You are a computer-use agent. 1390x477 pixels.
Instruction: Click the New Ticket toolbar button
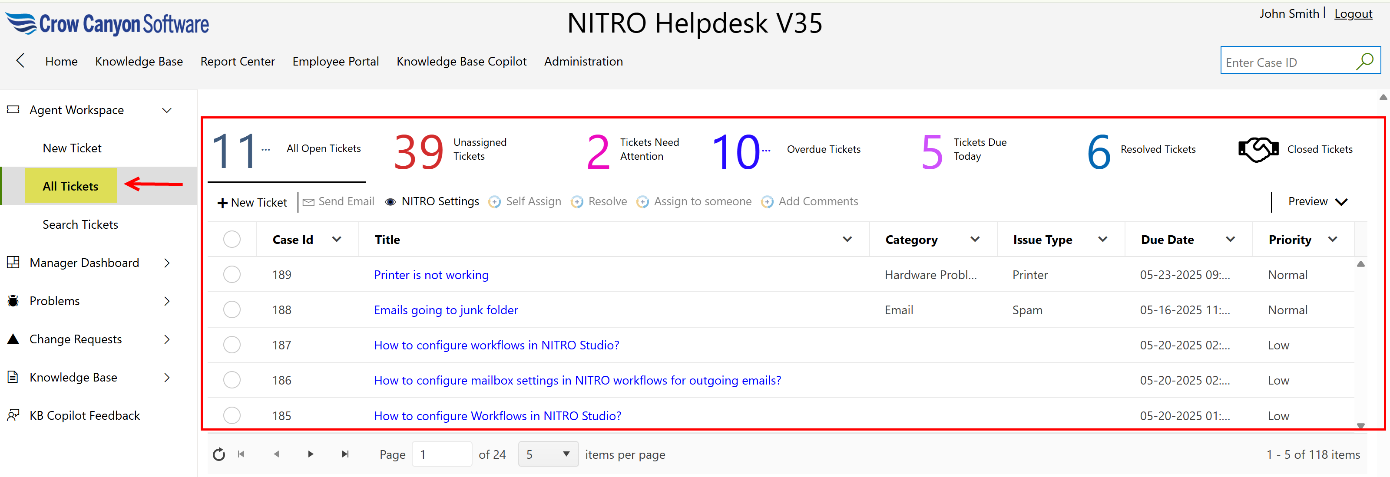[x=252, y=203]
